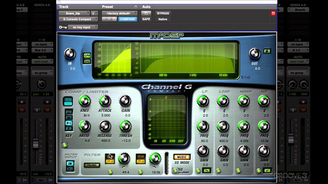
Task: Solo the left mixer channel with S button
Action: [37, 110]
